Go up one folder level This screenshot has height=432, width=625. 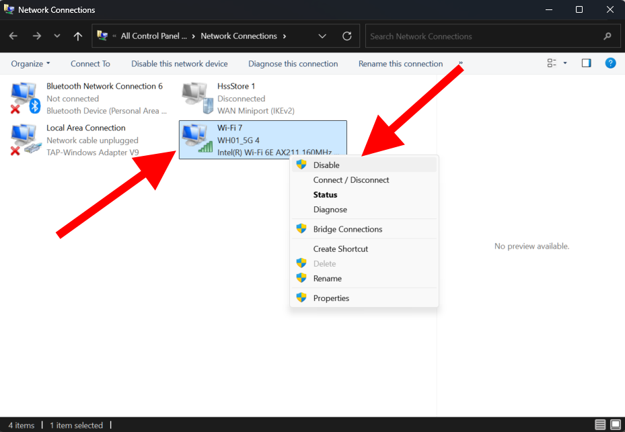coord(78,36)
